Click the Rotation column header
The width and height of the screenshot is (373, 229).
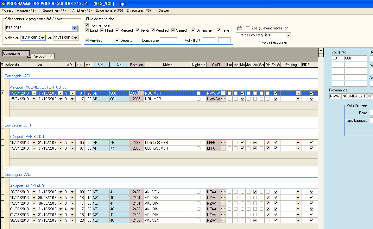point(136,65)
